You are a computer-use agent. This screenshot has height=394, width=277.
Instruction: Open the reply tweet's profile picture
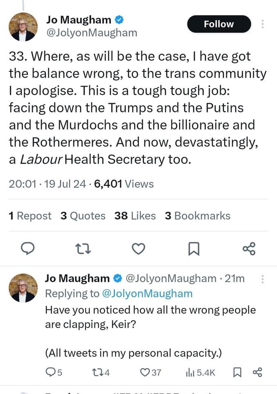23,288
